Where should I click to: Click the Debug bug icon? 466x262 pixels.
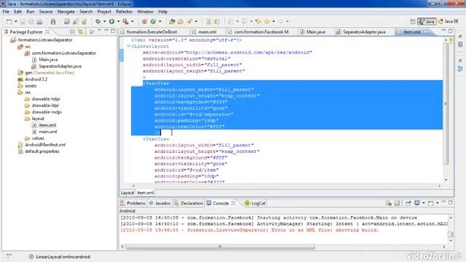(98, 21)
